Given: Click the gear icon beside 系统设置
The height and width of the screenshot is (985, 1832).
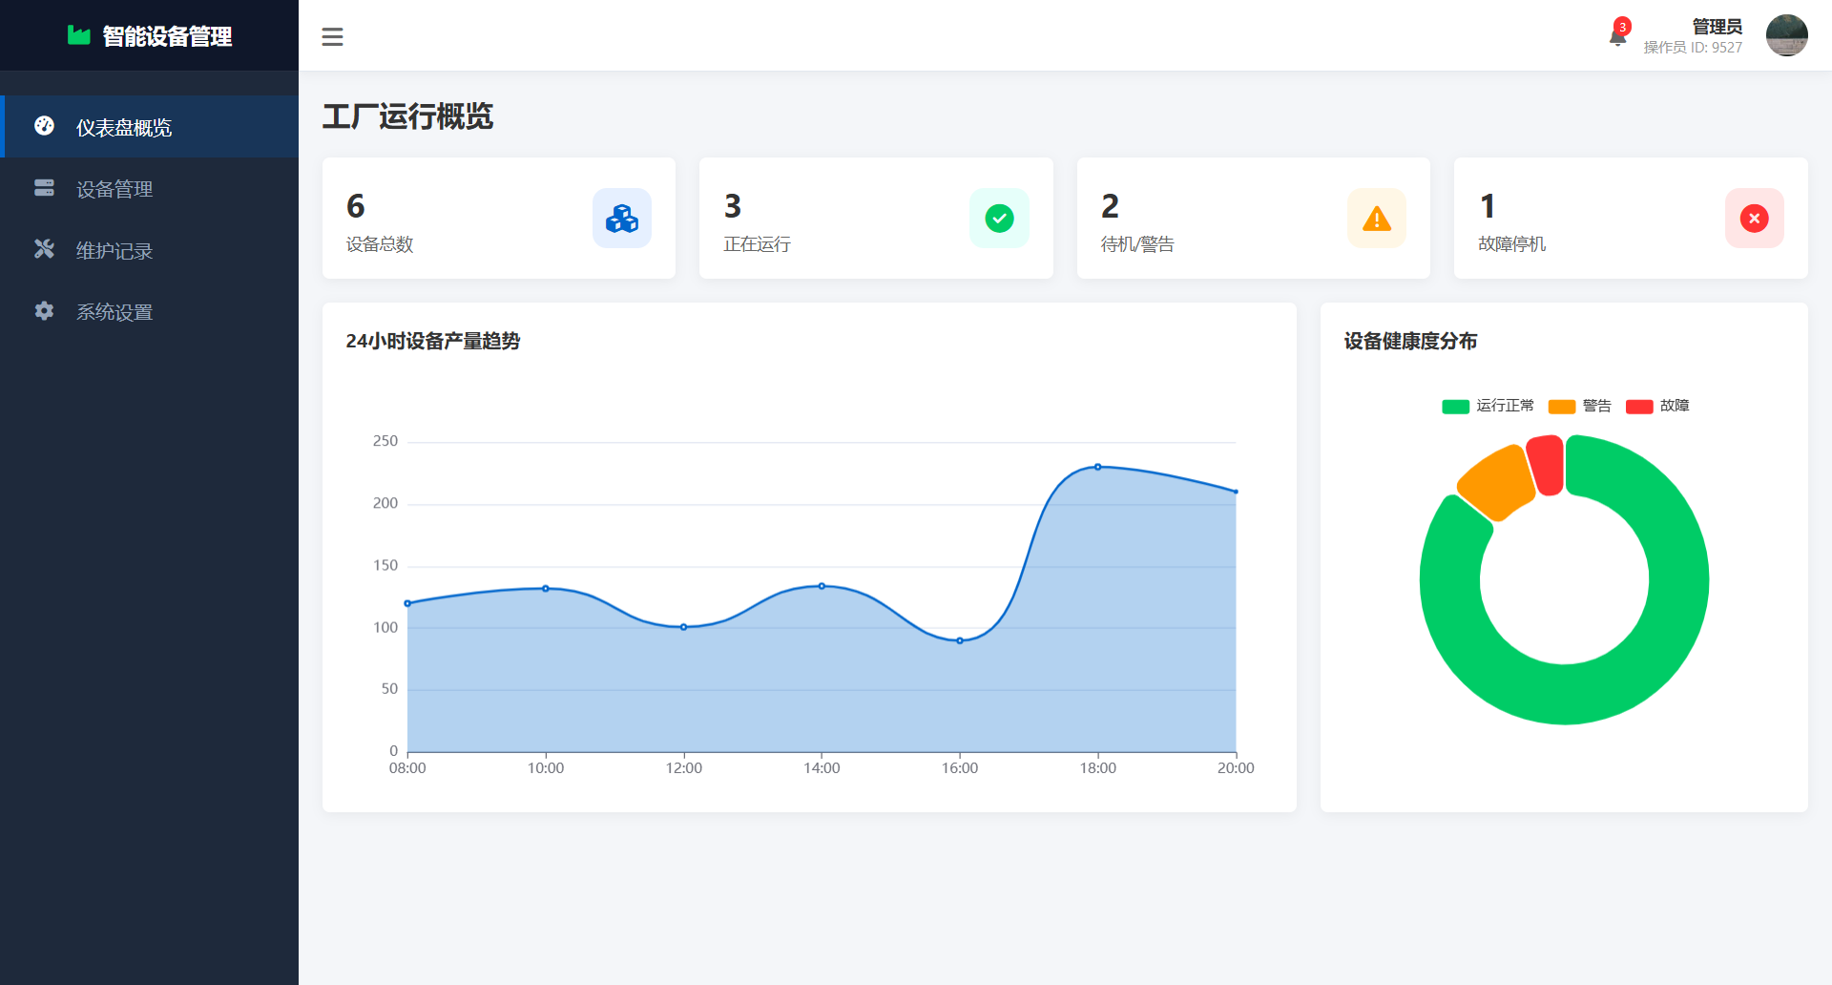Looking at the screenshot, I should (x=44, y=311).
